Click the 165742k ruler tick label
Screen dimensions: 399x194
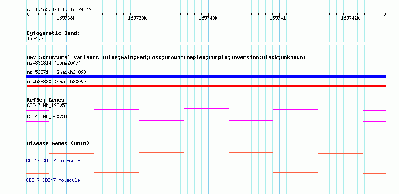[x=350, y=18]
